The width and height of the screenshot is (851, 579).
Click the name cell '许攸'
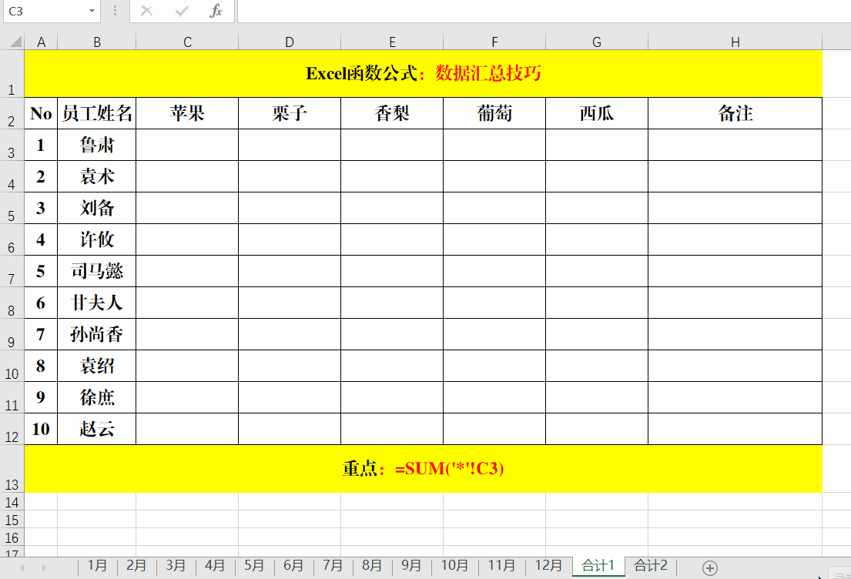point(96,239)
